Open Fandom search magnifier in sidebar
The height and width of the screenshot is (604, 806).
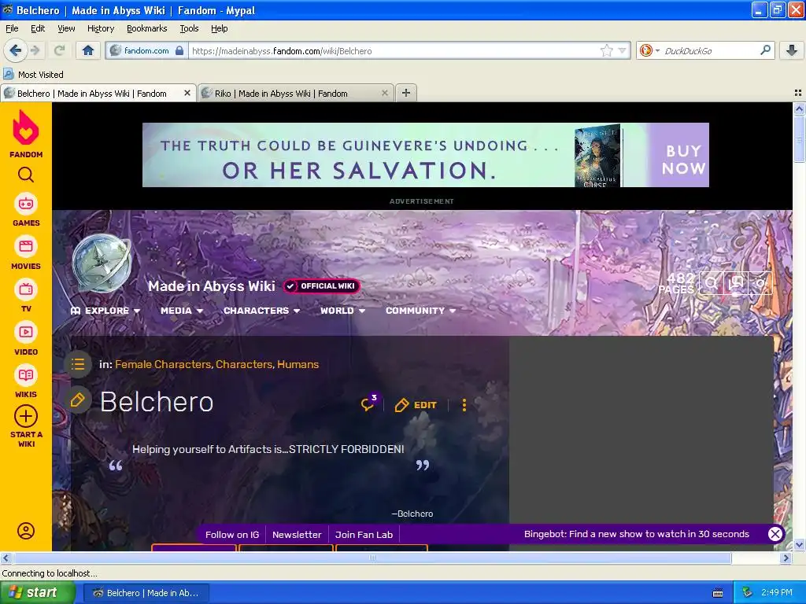(x=26, y=175)
